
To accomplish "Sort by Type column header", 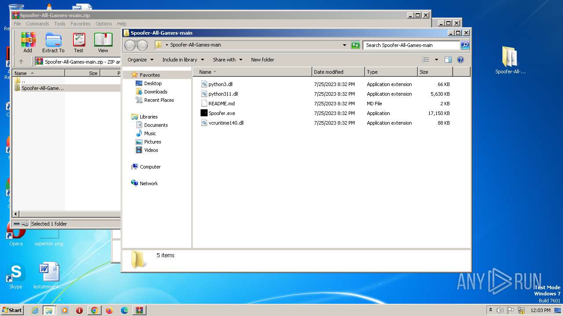I will tap(391, 72).
